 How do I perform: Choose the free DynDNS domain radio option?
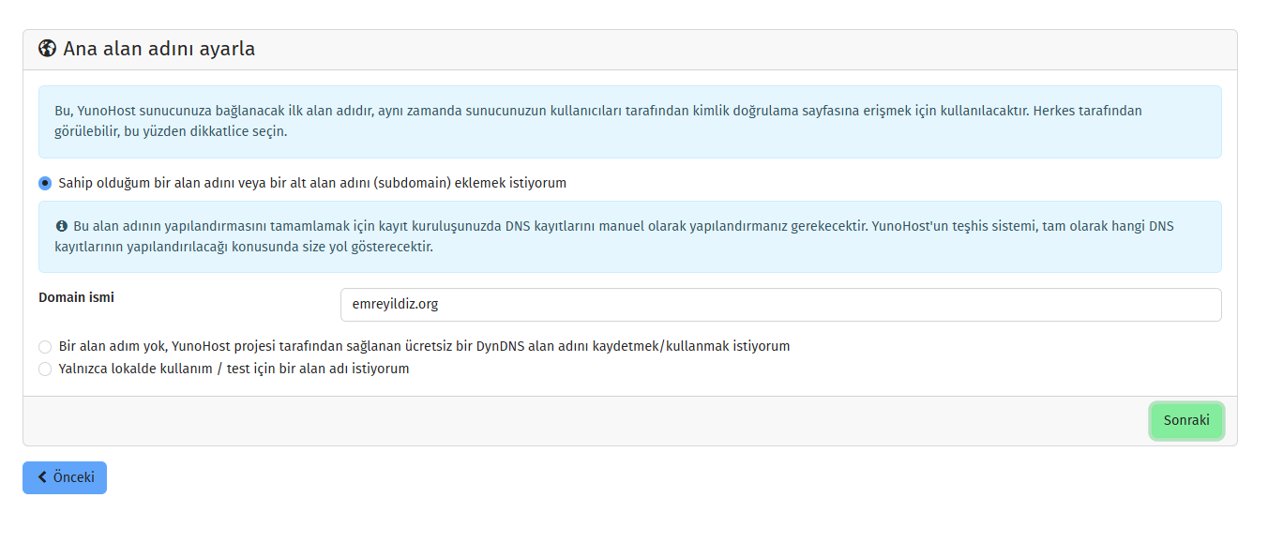(45, 346)
